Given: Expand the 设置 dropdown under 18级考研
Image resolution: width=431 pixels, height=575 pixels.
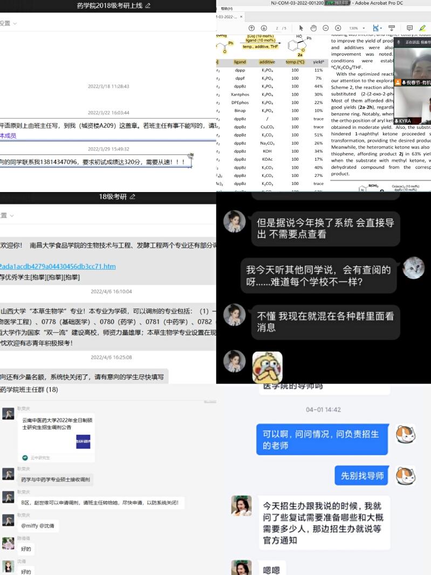Looking at the screenshot, I should click(x=8, y=215).
